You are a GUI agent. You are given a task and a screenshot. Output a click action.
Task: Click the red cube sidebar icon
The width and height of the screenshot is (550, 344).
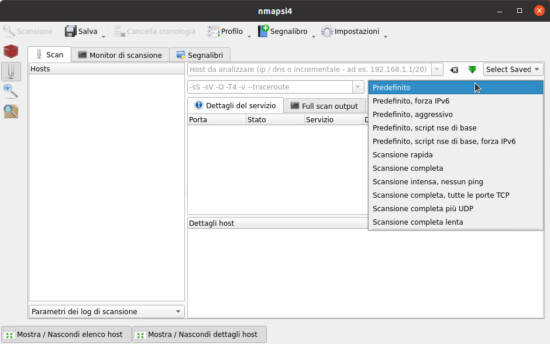click(11, 51)
